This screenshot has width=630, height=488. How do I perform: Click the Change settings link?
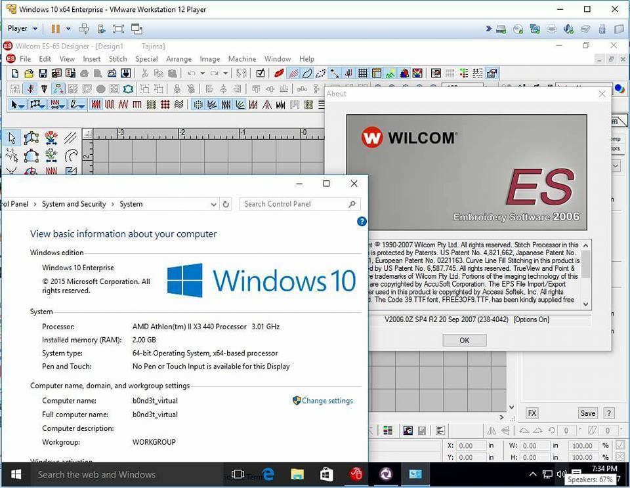click(327, 401)
